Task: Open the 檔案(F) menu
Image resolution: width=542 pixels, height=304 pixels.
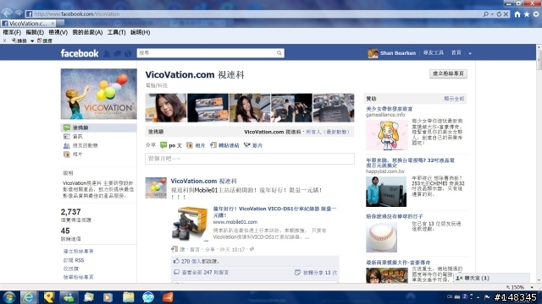Action: pyautogui.click(x=12, y=32)
